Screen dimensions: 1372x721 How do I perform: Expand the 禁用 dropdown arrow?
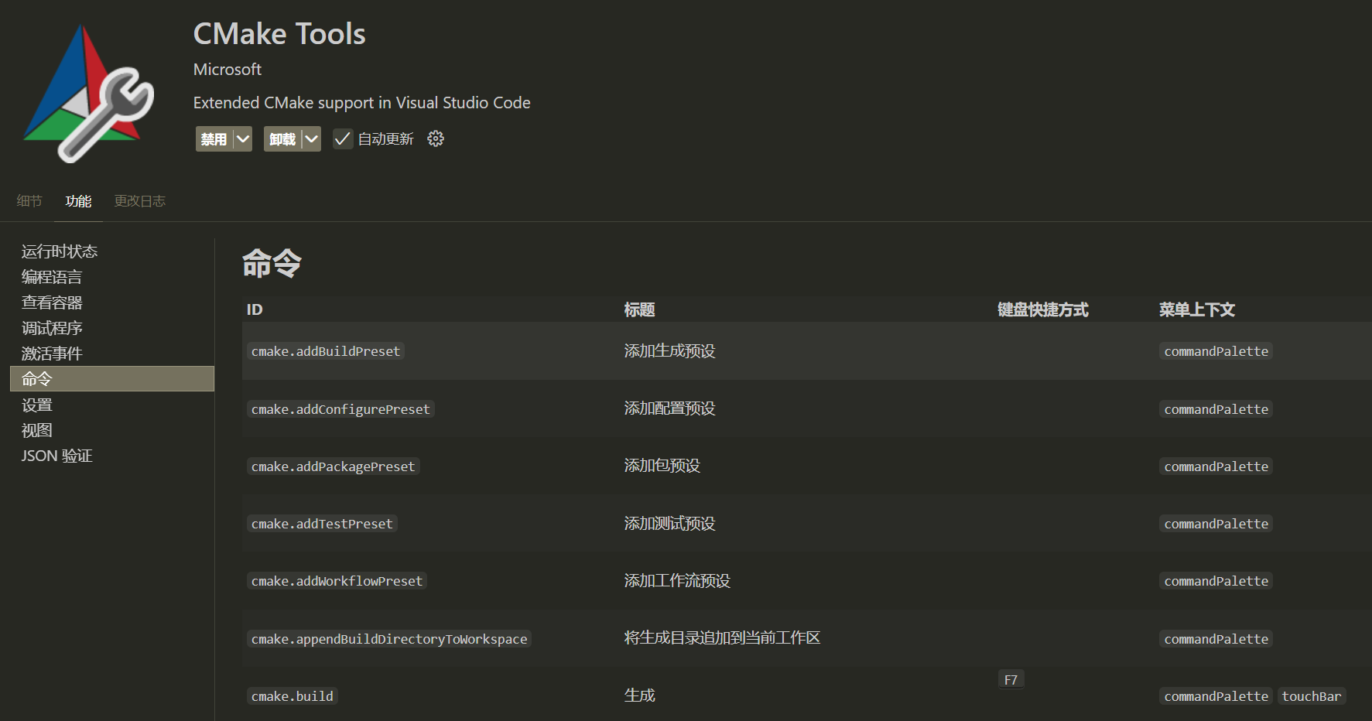pyautogui.click(x=243, y=139)
